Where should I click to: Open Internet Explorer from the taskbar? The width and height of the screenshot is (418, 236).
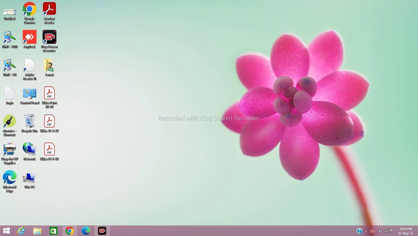[x=21, y=231]
